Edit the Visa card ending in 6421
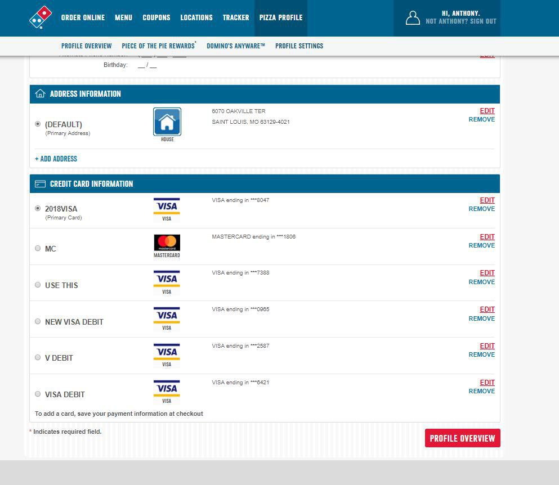The height and width of the screenshot is (485, 559). point(487,383)
